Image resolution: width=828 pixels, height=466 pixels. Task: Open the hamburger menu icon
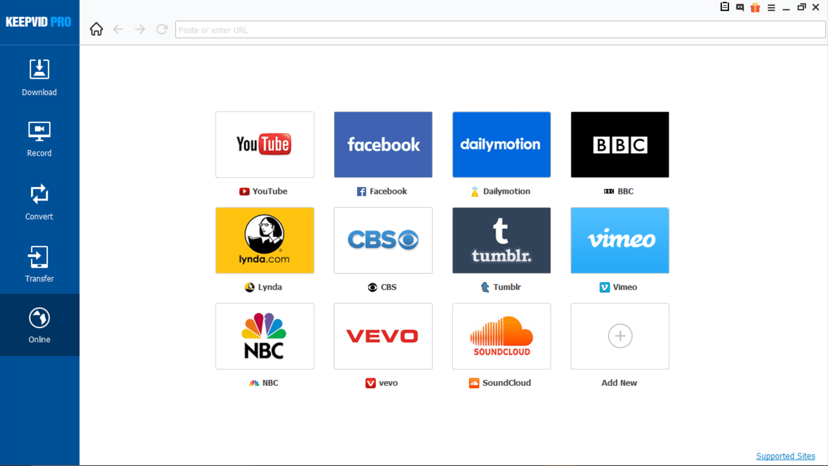(x=772, y=7)
